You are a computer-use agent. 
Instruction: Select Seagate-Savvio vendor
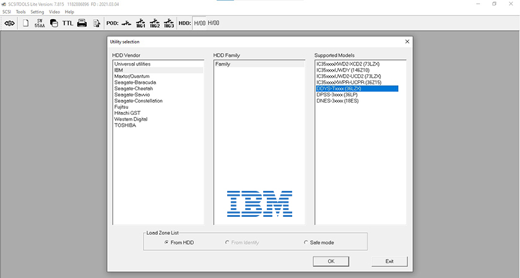[158, 95]
